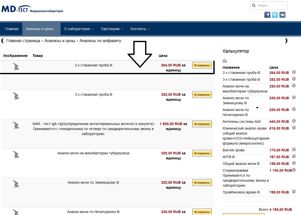Open the Twitter social icon
Screen dimensions: 301x215
coord(275,15)
